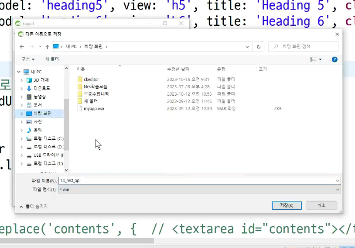Go up one folder level
This screenshot has height=248, width=355.
coord(47,47)
